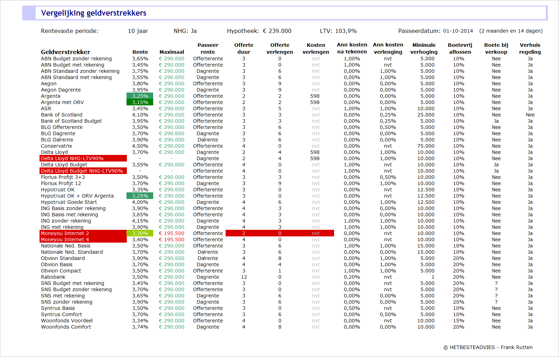Click the red € 195.500 for Moneyou Internet 4
This screenshot has height=357, width=559.
[x=172, y=240]
